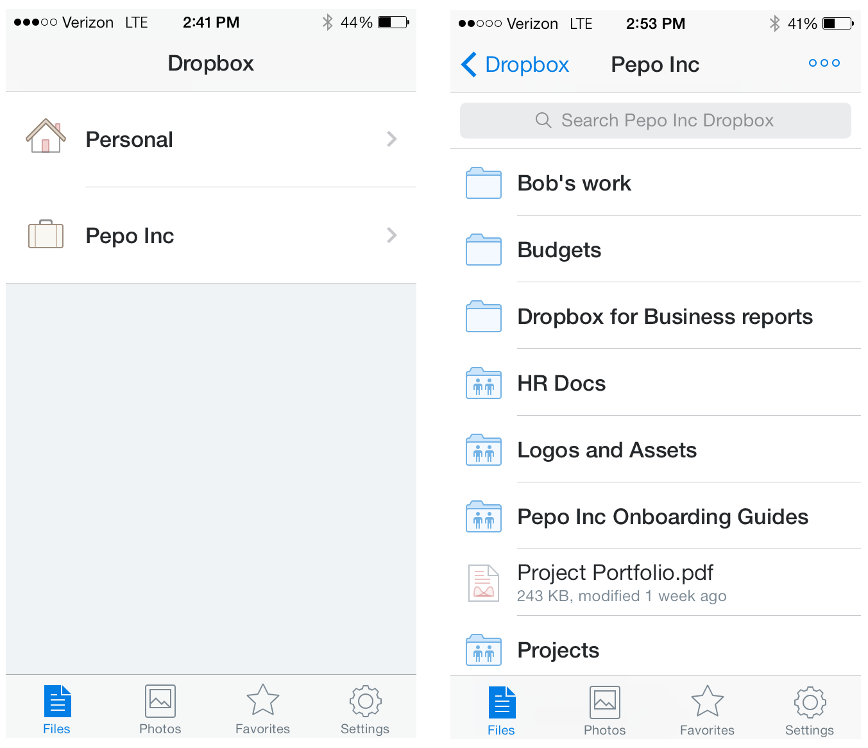This screenshot has width=868, height=748.
Task: Open Settings tab on left screen
Action: [x=364, y=710]
